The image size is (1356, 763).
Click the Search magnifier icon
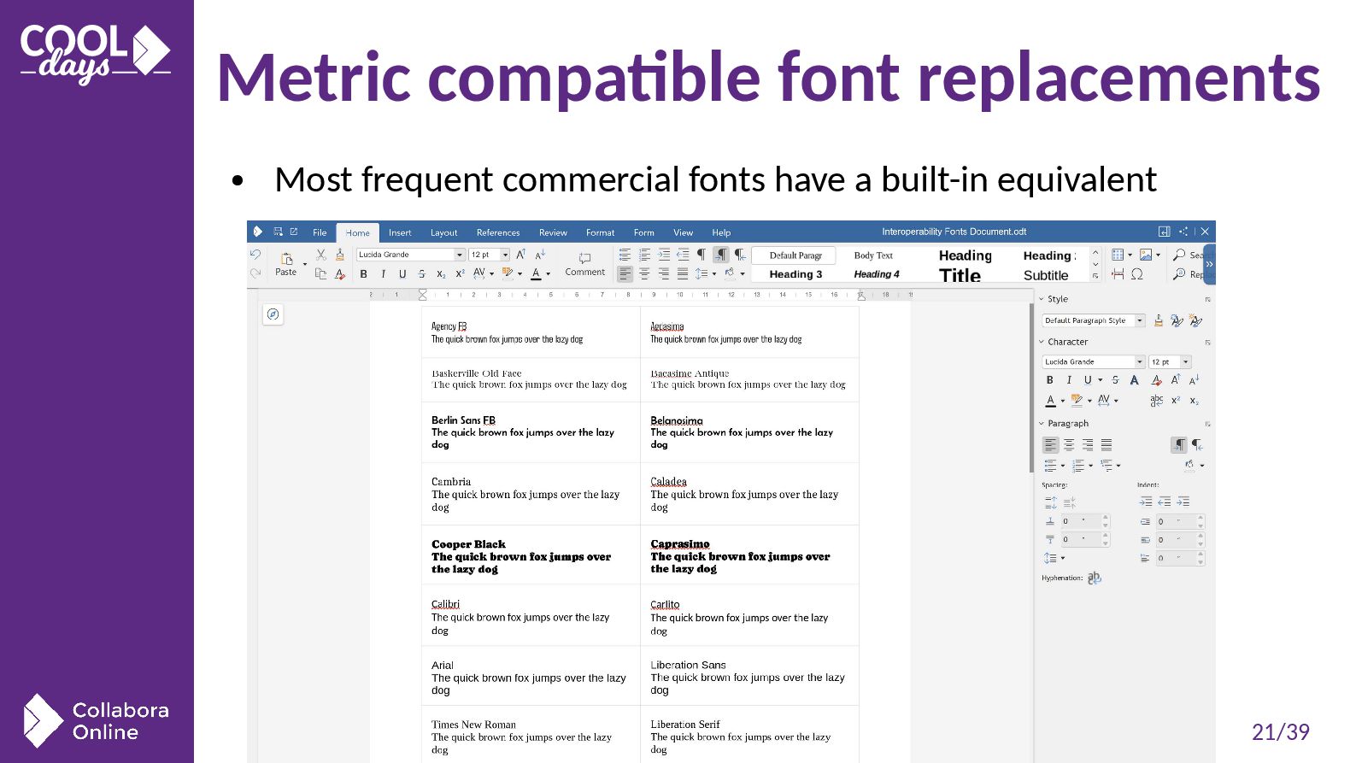pos(1179,255)
